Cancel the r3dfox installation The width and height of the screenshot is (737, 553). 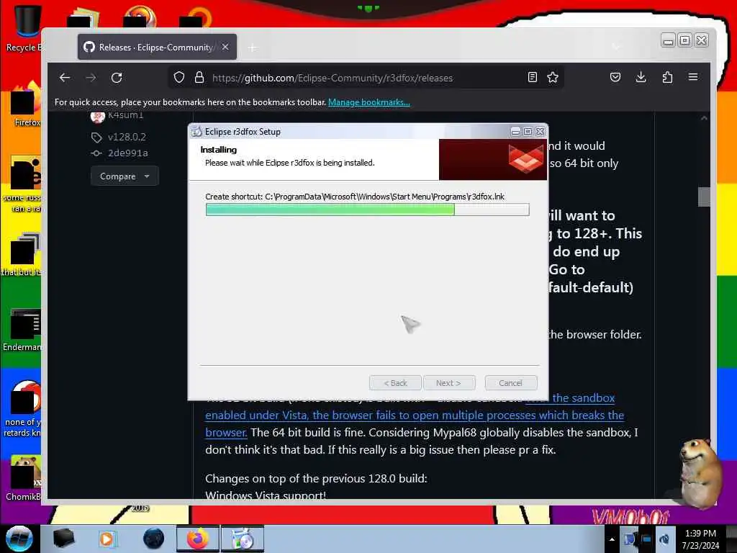point(510,383)
